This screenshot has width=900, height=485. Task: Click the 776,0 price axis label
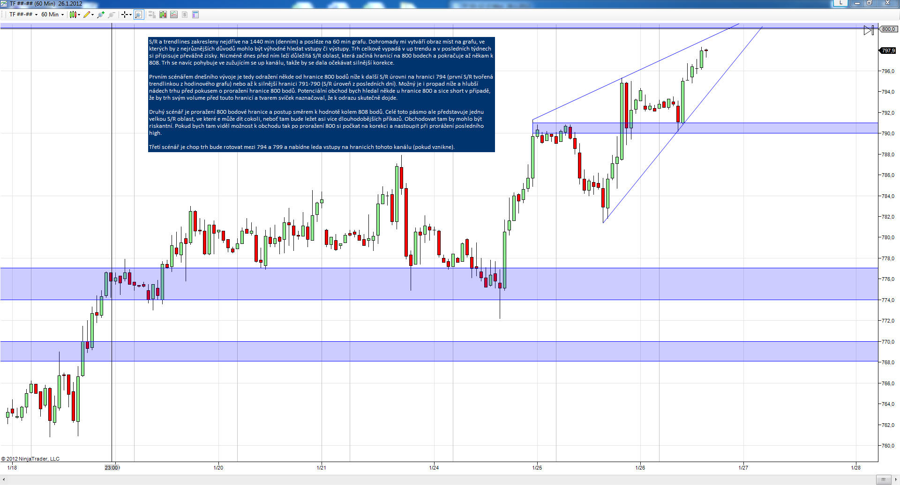pyautogui.click(x=888, y=279)
